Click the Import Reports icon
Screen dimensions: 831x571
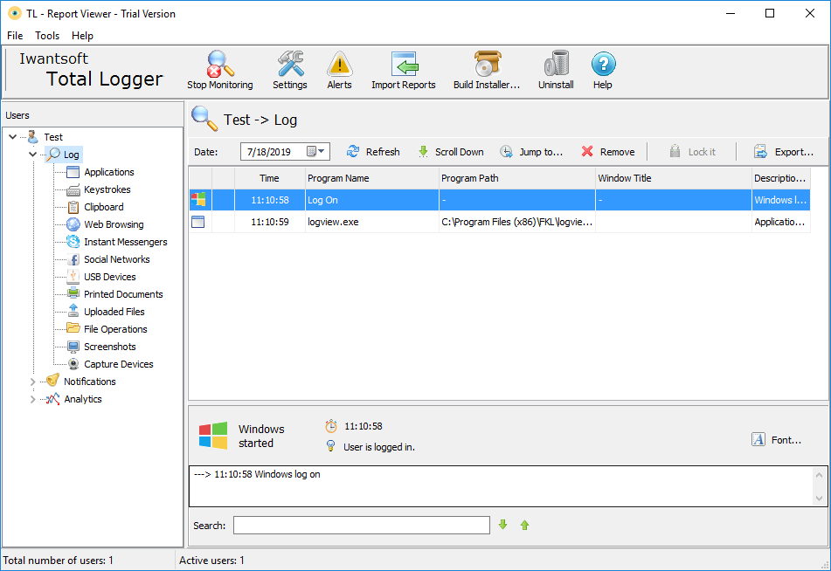pyautogui.click(x=404, y=65)
